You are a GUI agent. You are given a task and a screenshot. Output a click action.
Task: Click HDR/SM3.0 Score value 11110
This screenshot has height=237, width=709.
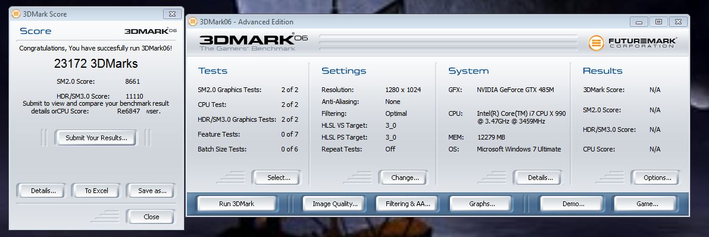135,96
